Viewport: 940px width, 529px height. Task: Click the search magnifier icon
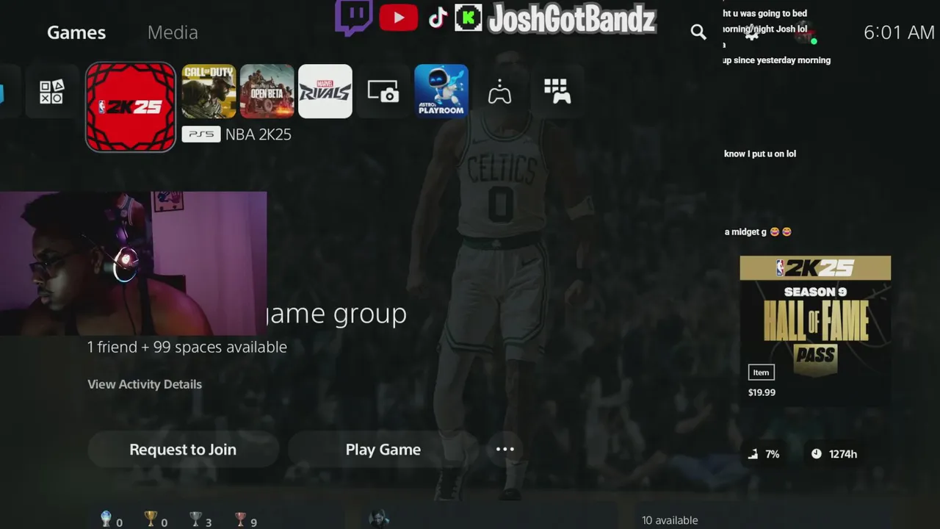(x=698, y=32)
